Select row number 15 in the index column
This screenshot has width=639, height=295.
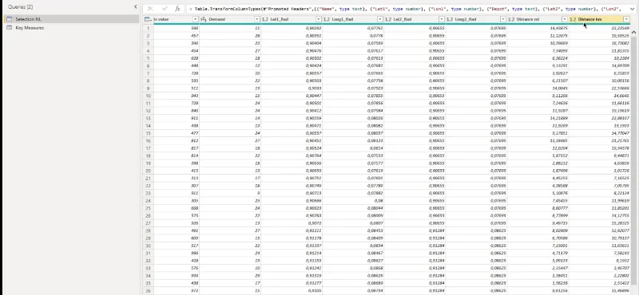tap(149, 133)
